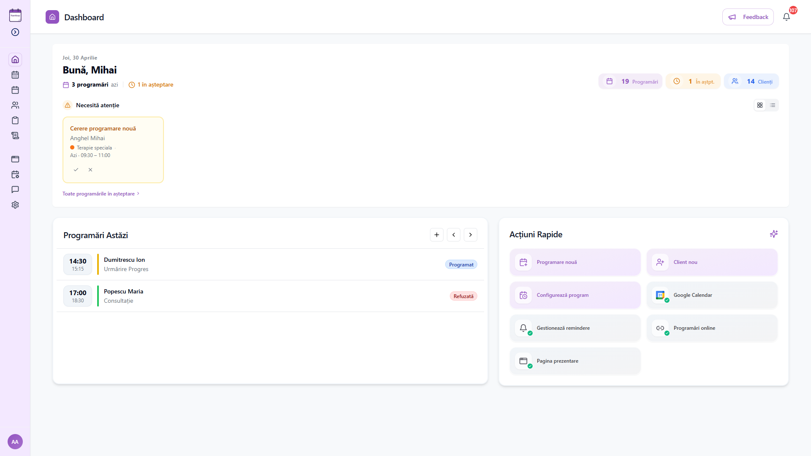
Task: Click the Refuzată status badge
Action: pyautogui.click(x=463, y=296)
